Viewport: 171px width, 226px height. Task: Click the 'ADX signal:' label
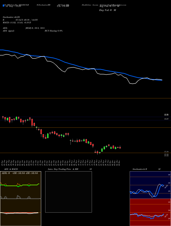[x=9, y=31]
